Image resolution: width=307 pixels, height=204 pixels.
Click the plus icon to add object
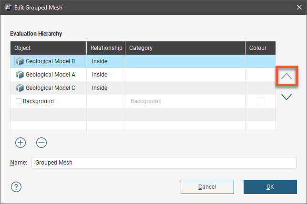pyautogui.click(x=20, y=142)
